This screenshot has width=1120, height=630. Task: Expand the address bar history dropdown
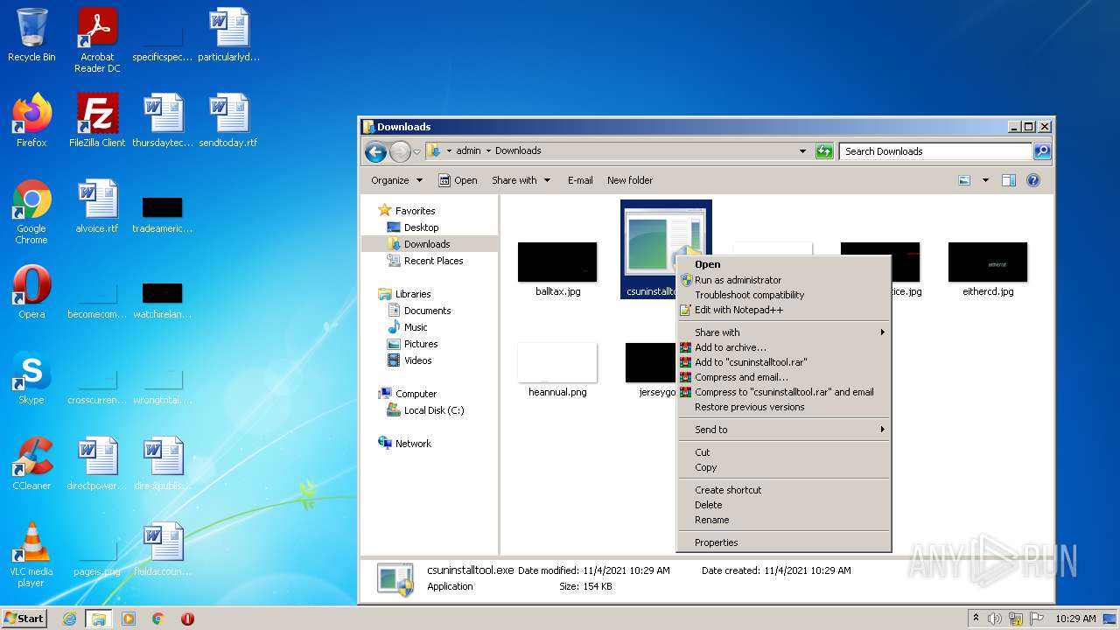click(x=802, y=151)
